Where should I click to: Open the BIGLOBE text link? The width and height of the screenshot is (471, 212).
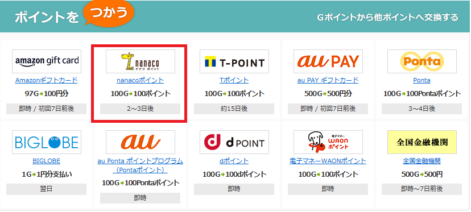coord(47,161)
